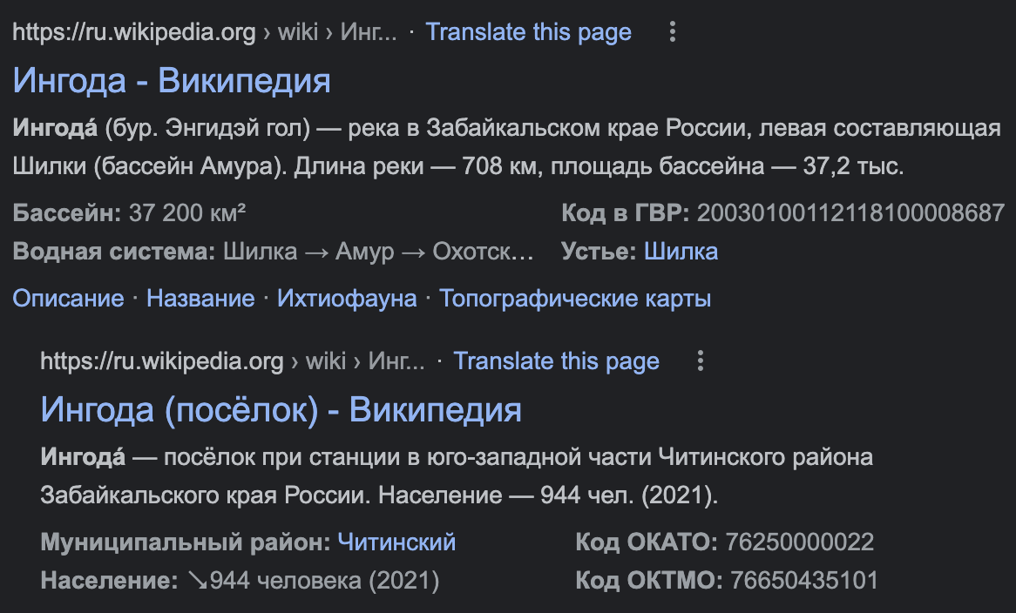
Task: Click Translate this page for the river result
Action: (528, 33)
